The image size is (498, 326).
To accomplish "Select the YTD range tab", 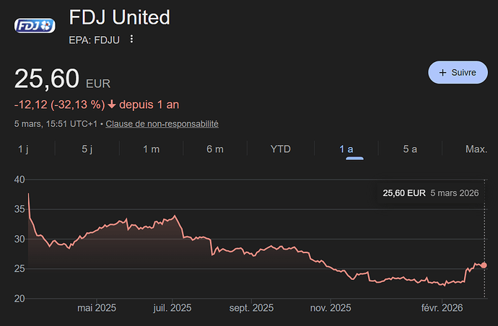I will (x=280, y=149).
